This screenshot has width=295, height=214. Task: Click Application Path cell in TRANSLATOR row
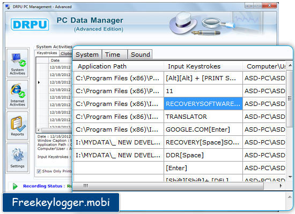point(119,117)
